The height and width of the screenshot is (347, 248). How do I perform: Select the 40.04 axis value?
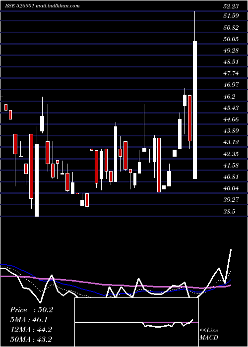click(x=231, y=188)
